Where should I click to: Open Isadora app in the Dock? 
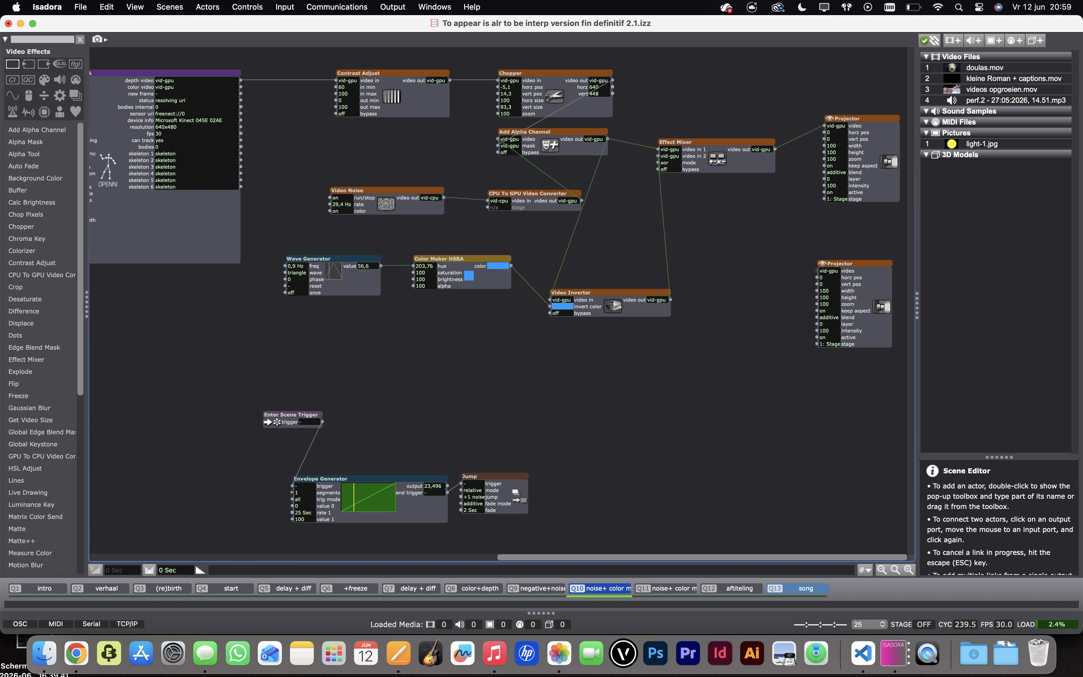point(893,654)
